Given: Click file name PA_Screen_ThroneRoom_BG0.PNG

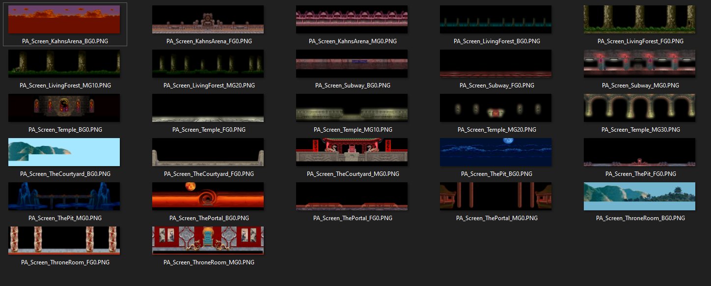Looking at the screenshot, I should tap(640, 218).
